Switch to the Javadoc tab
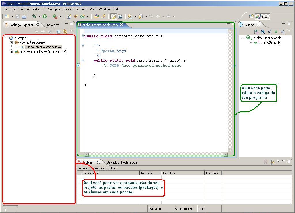 click(113, 162)
